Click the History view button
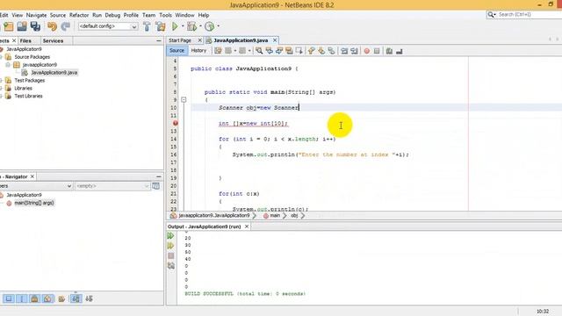The image size is (562, 316). click(x=198, y=51)
